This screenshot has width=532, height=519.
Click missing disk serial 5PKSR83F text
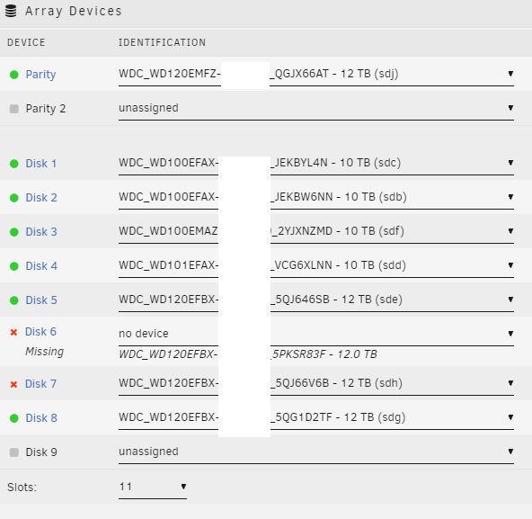[298, 354]
